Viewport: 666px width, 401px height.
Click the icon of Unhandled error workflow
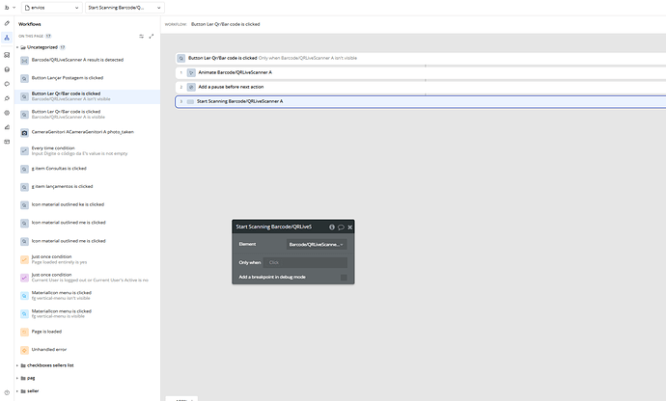(25, 350)
